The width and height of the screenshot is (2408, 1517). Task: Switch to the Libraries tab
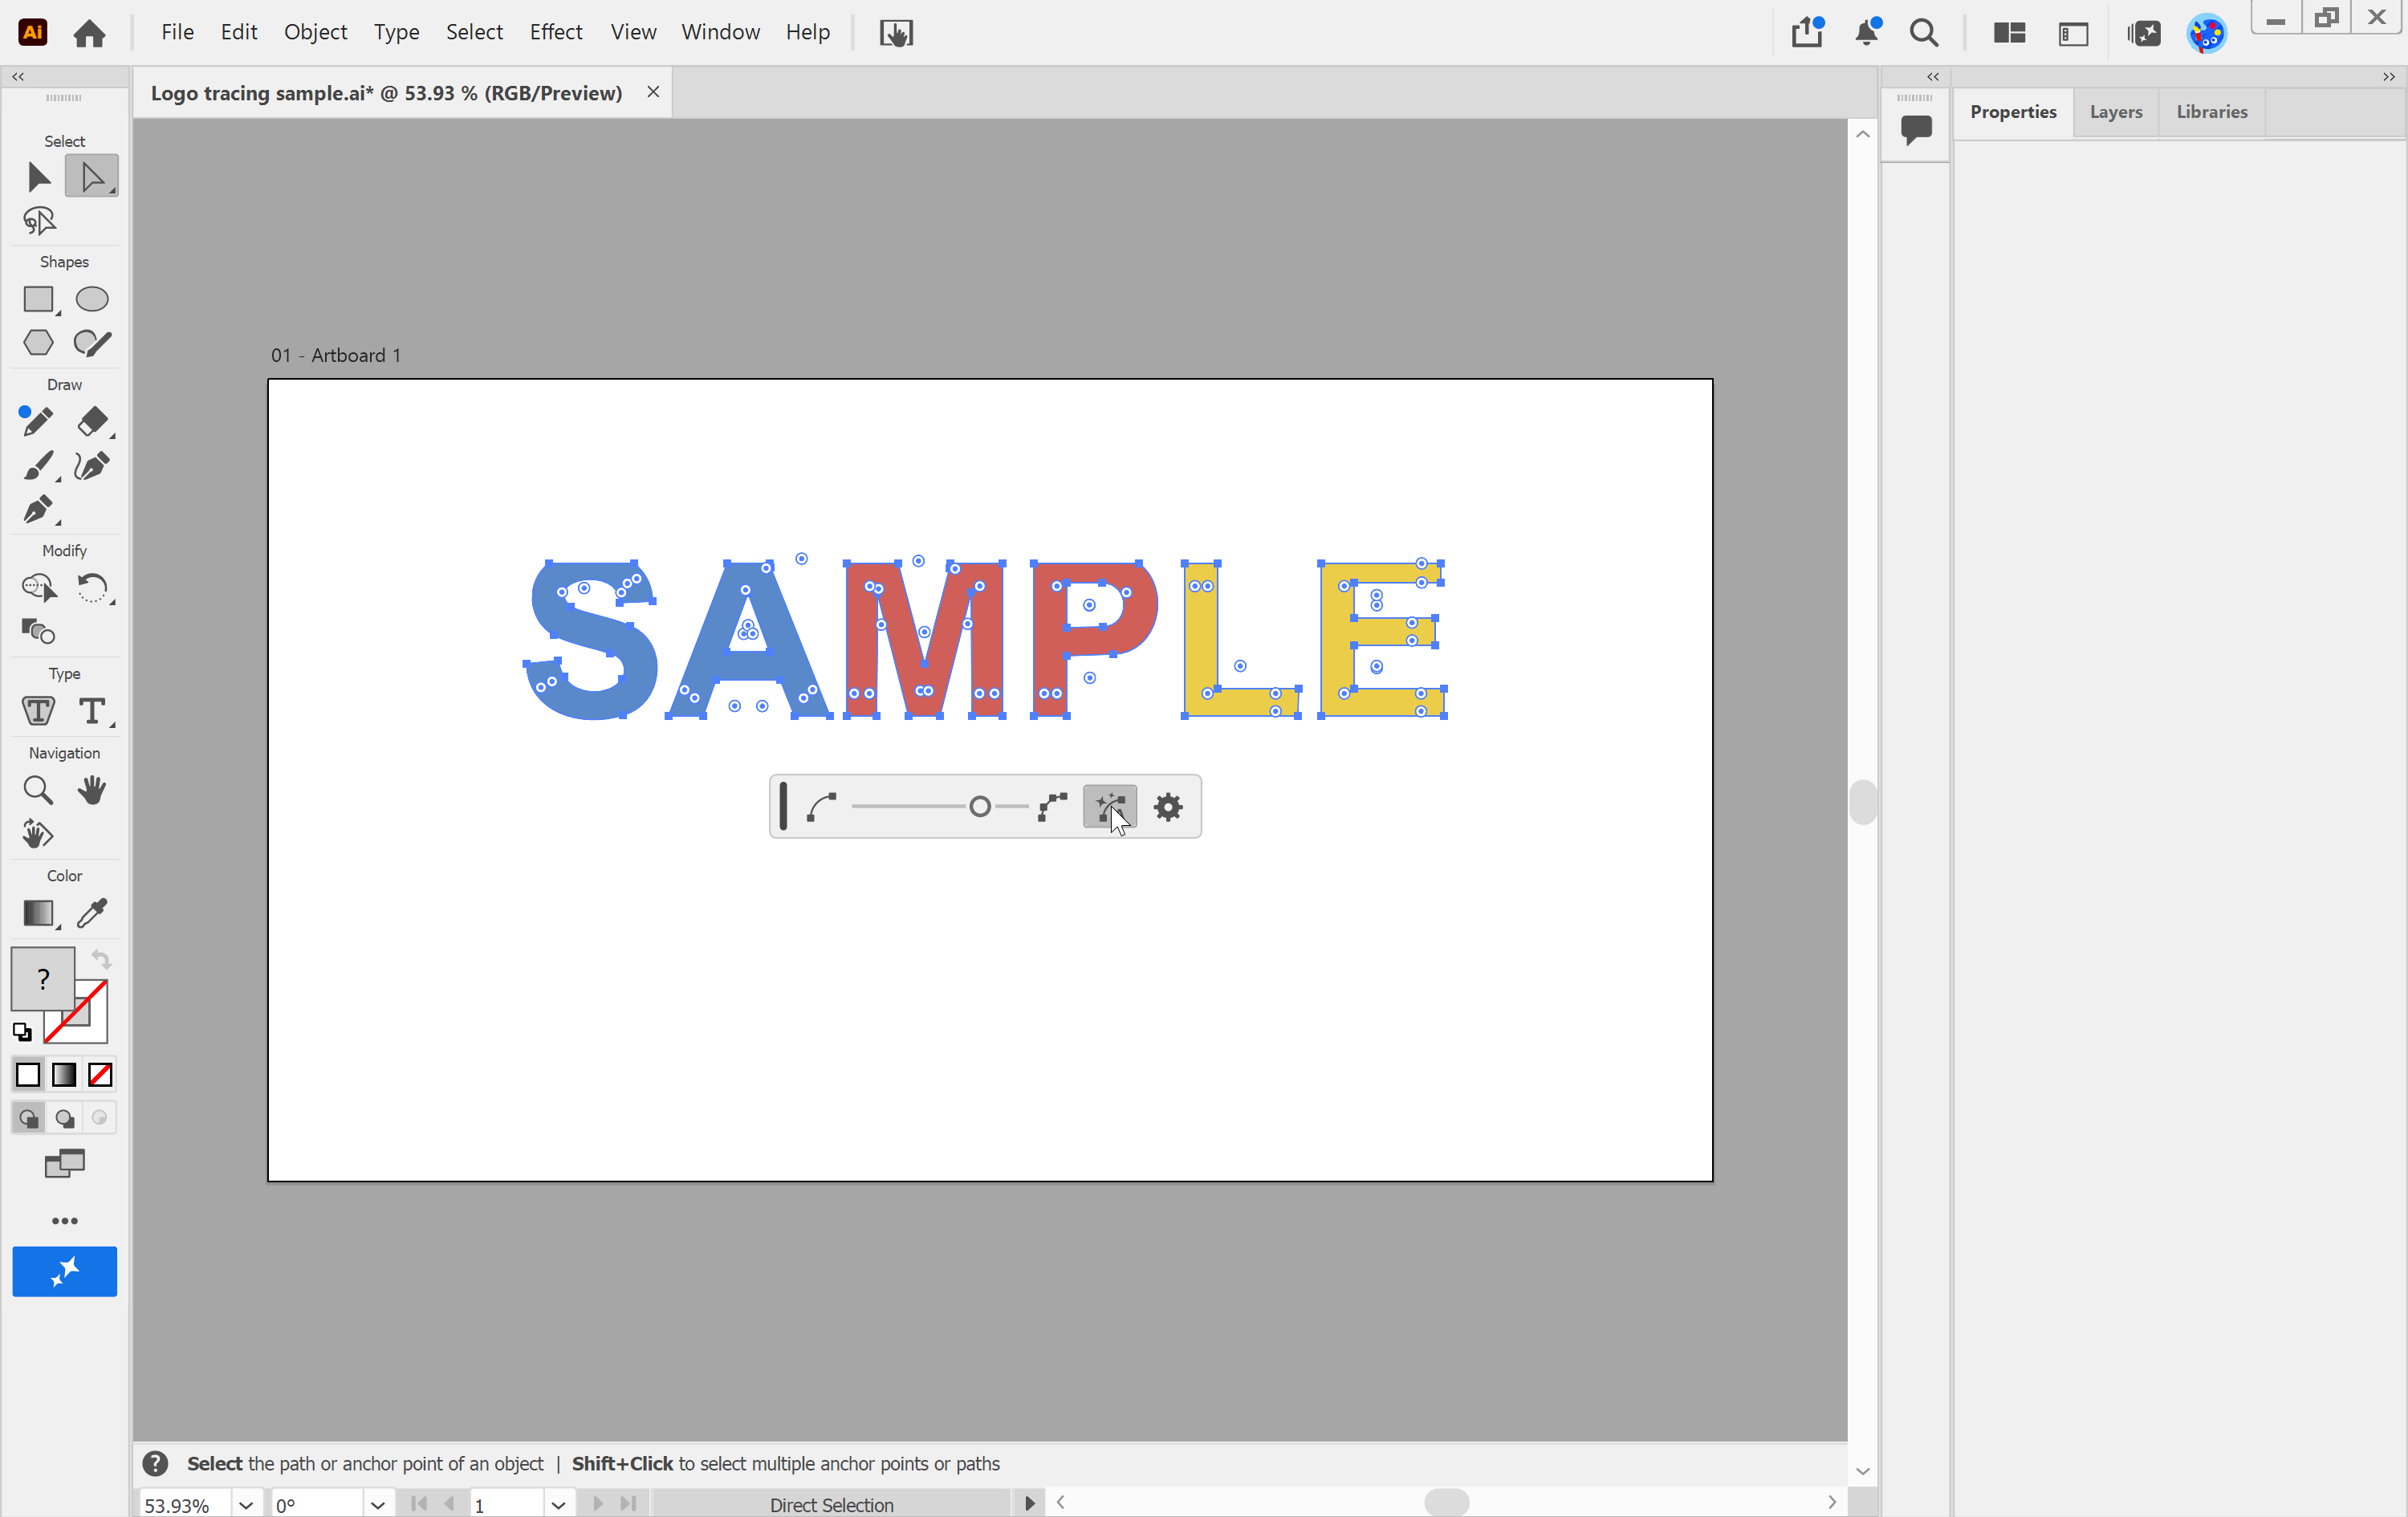[2211, 112]
